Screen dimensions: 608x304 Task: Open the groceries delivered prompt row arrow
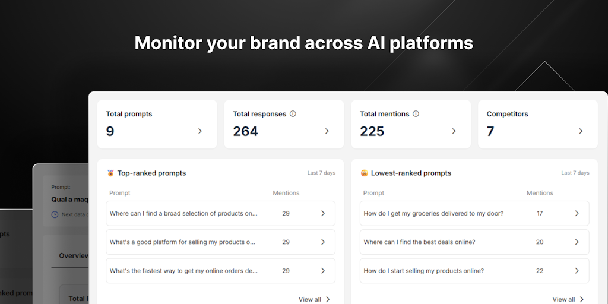(x=577, y=213)
